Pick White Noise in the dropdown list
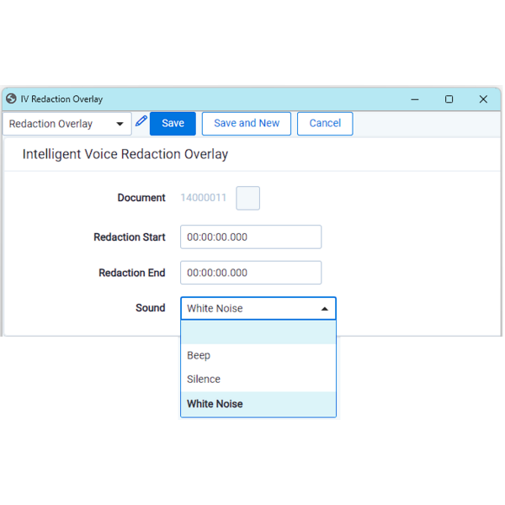 click(215, 404)
